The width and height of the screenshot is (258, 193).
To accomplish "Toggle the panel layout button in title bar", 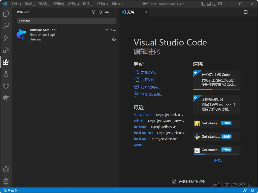I will pyautogui.click(x=209, y=4).
